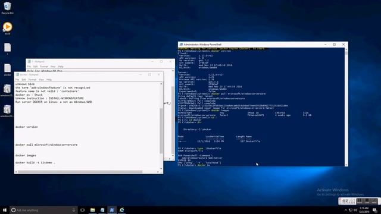
Task: Launch Internet Explorer from the taskbar
Action: [x=121, y=210]
